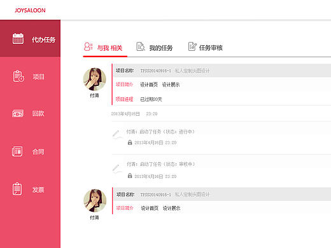Screen dimensions: 331x248
Task: Switch to the 我的任务 tab
Action: [161, 48]
